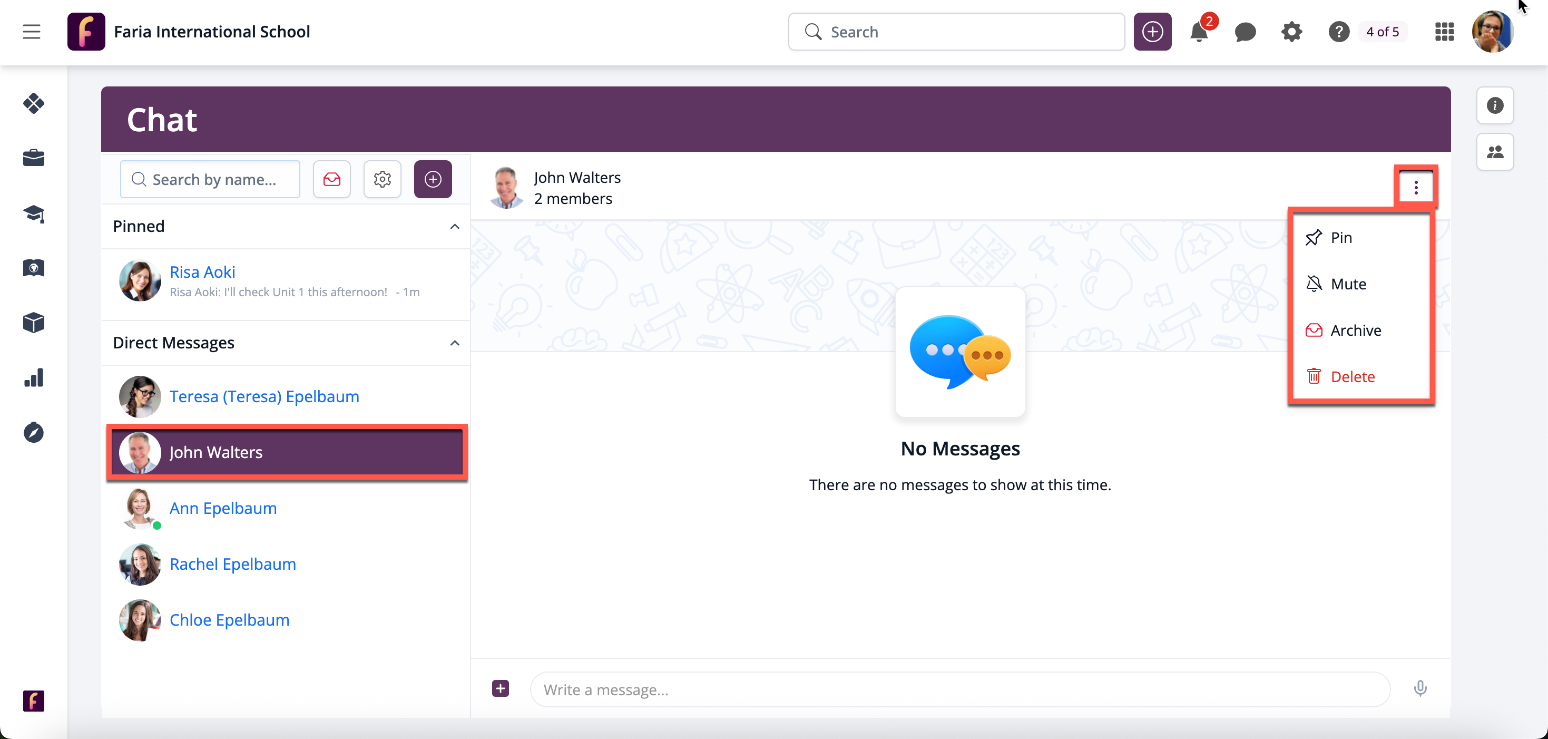Toggle the hamburger navigation menu

click(x=32, y=32)
